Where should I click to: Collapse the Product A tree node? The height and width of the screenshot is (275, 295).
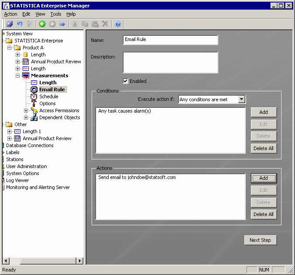(9, 48)
